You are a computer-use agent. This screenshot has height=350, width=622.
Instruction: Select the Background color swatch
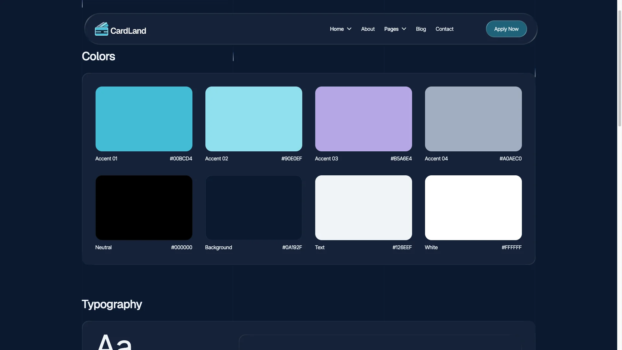(x=253, y=208)
